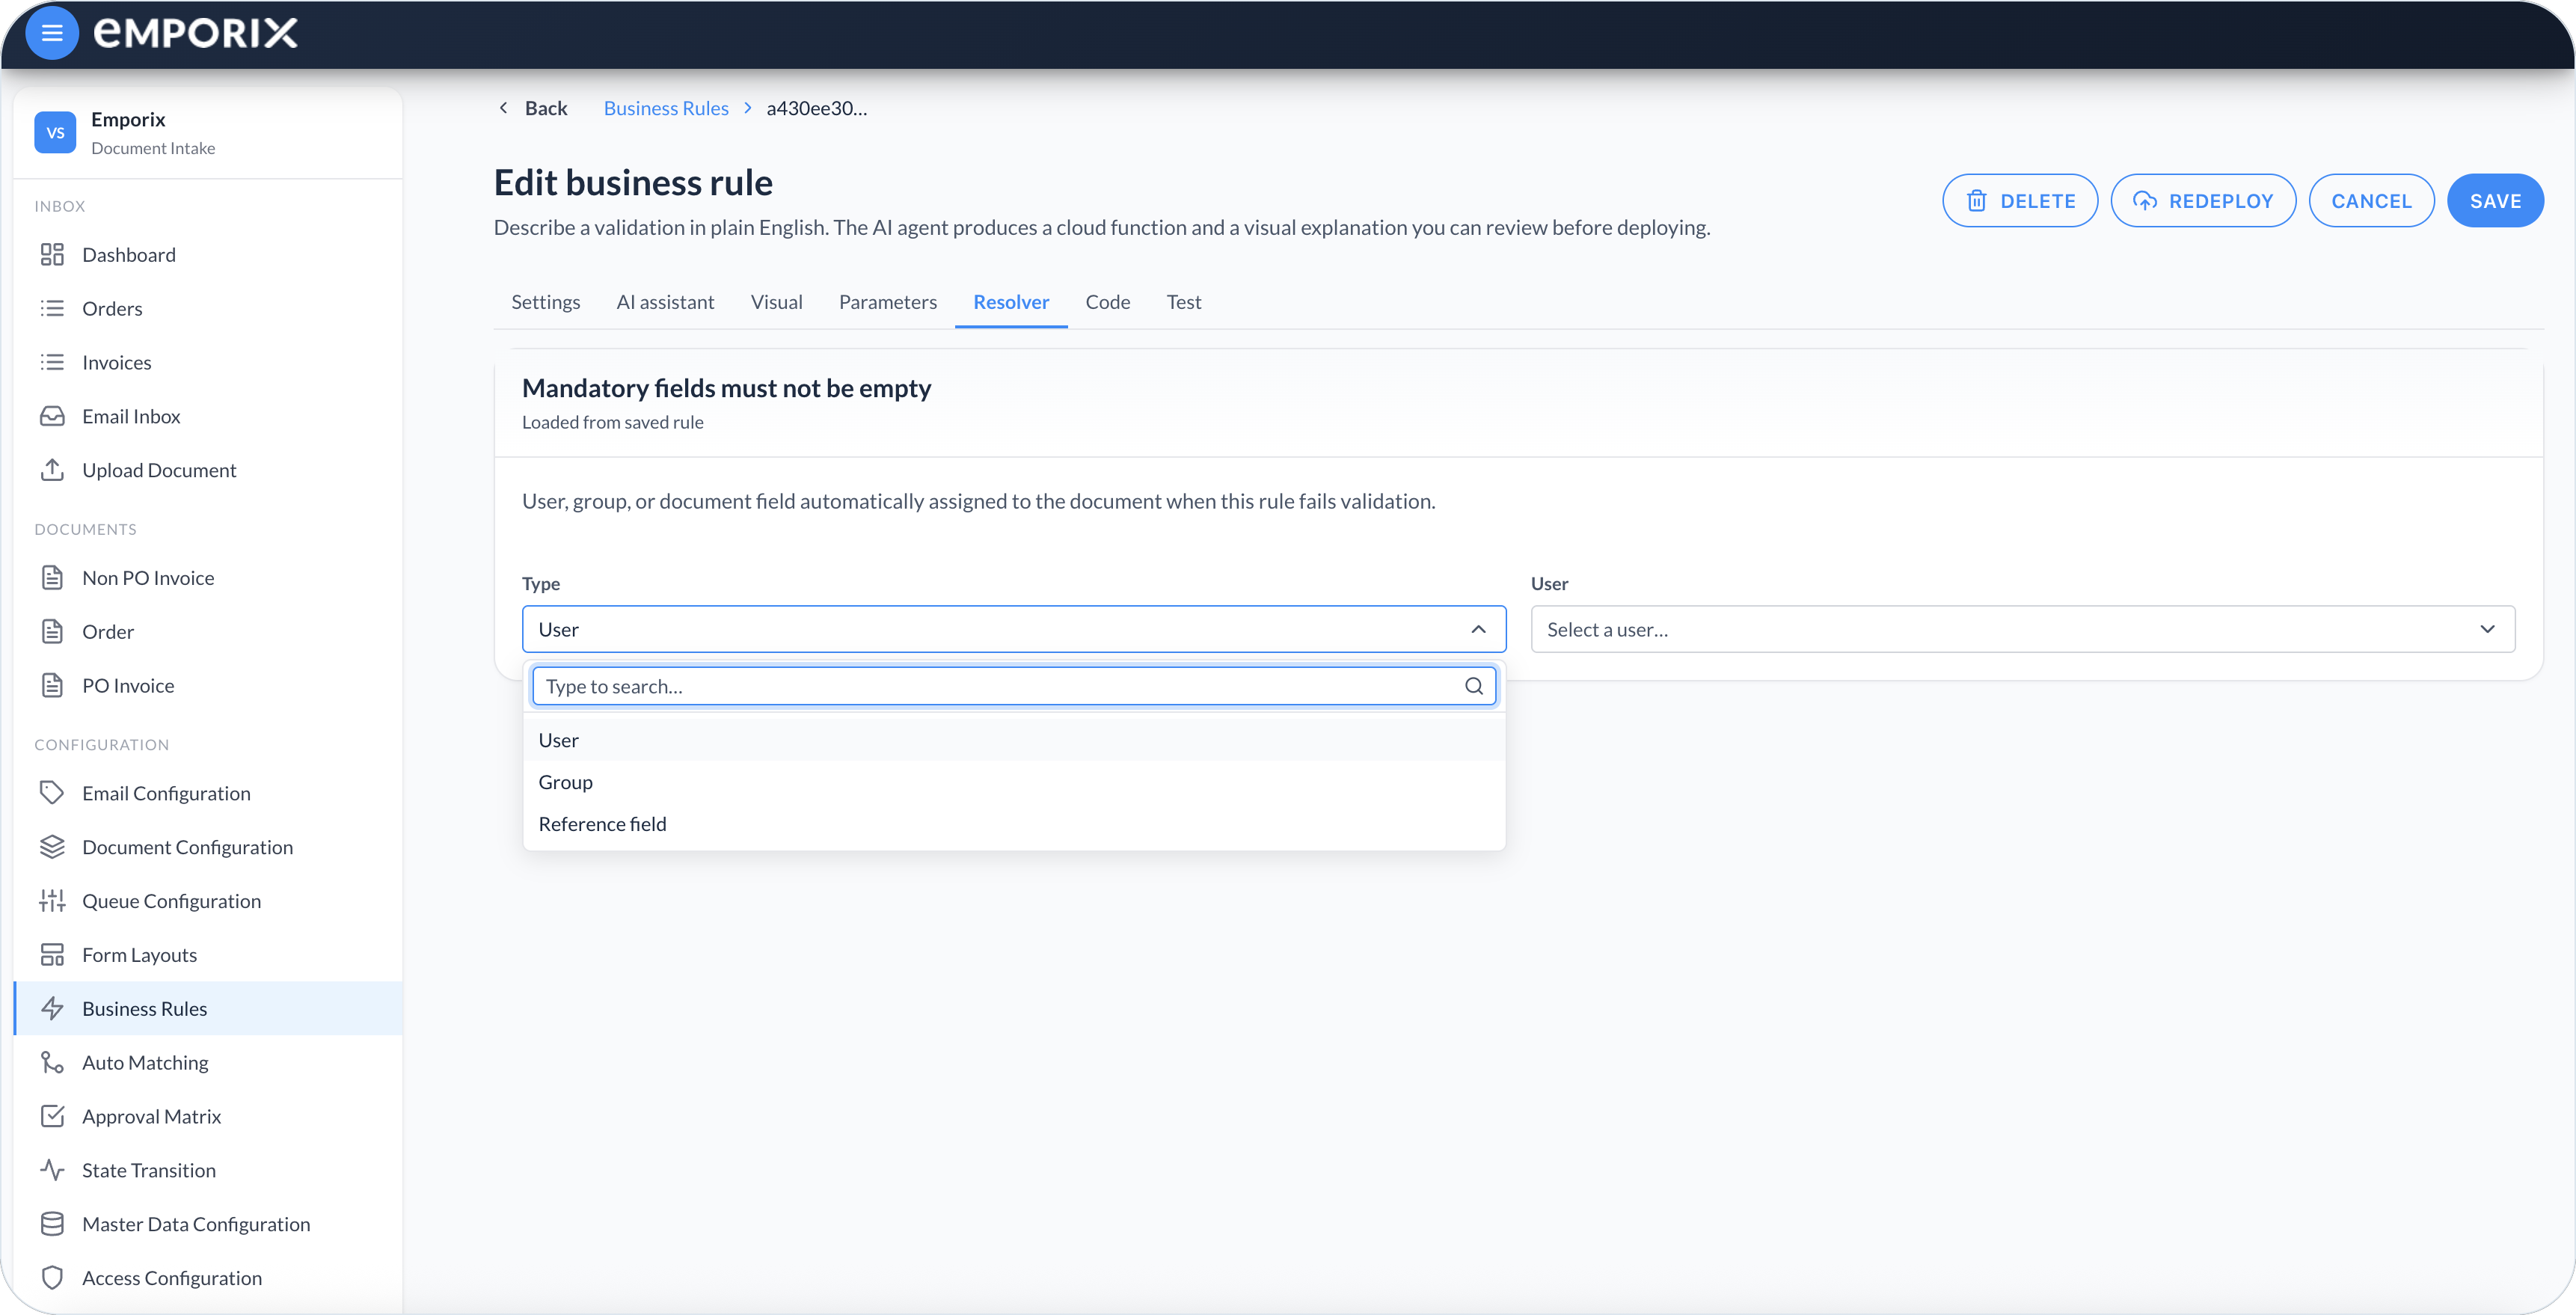Open Master Data Configuration in the sidebar
2576x1315 pixels.
(208, 1224)
